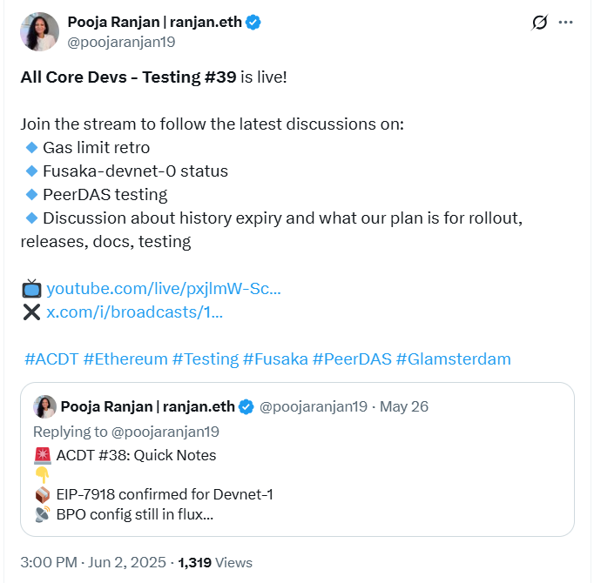594x583 pixels.
Task: Click the small avatar in quoted tweet
Action: point(45,406)
